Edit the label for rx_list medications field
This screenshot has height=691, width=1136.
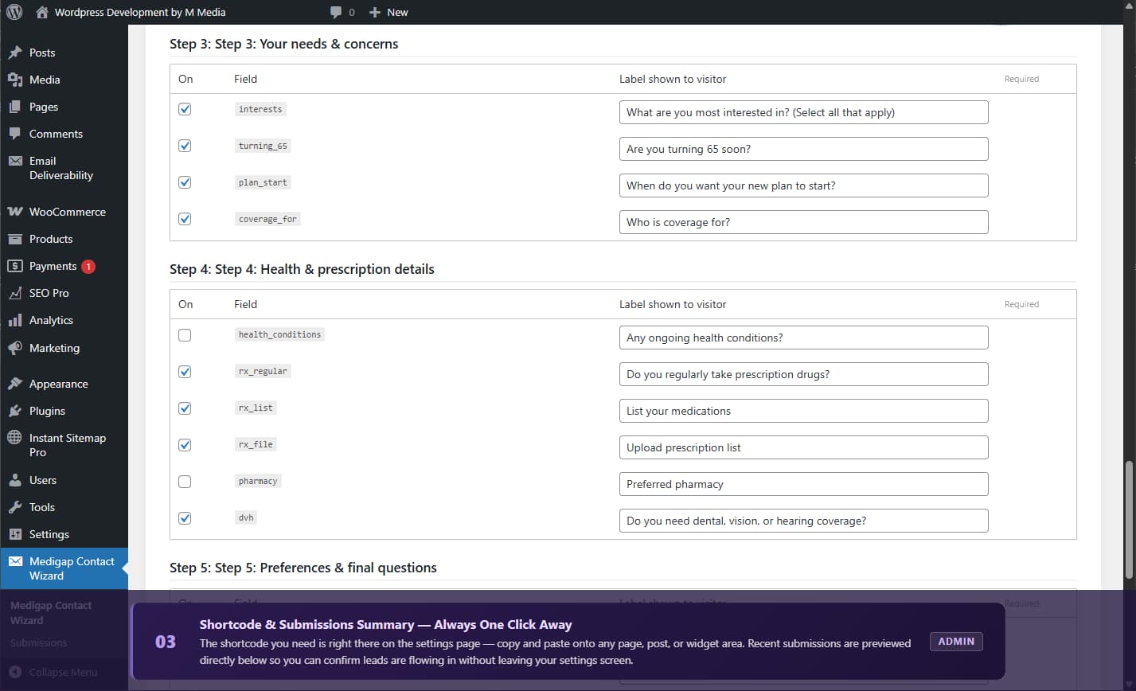point(802,411)
